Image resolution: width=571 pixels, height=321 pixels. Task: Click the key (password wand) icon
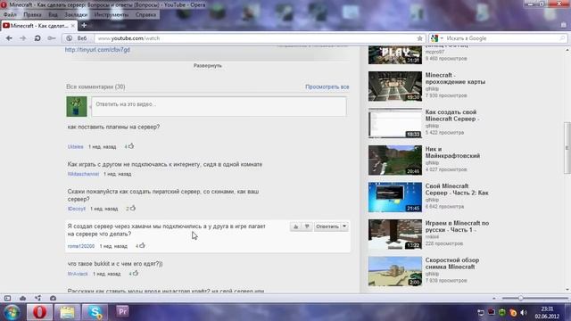[52, 38]
